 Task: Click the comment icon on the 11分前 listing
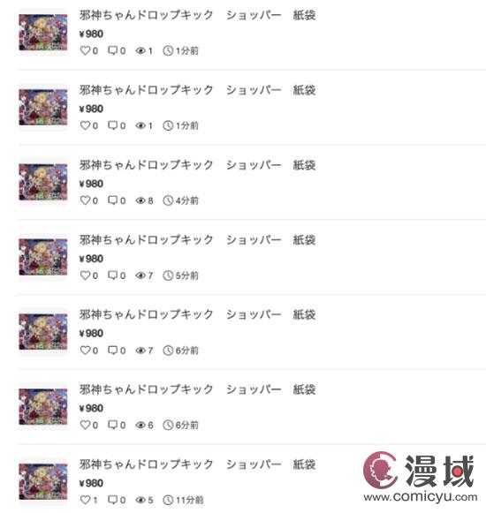112,500
